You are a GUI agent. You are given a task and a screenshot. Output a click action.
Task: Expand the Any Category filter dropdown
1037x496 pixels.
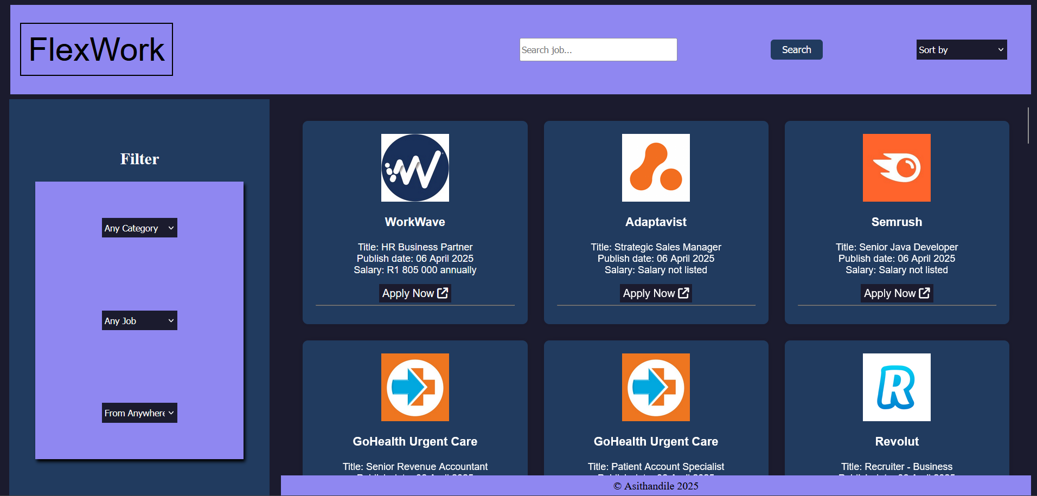(x=139, y=228)
